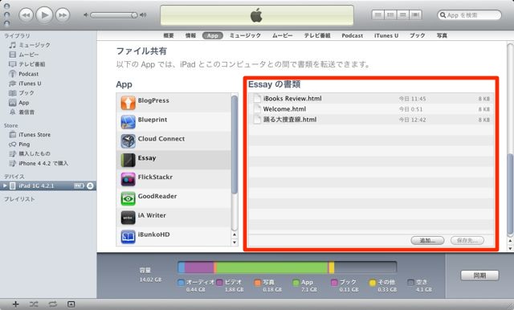Image resolution: width=514 pixels, height=310 pixels.
Task: Select the iA Writer app icon
Action: coord(128,218)
